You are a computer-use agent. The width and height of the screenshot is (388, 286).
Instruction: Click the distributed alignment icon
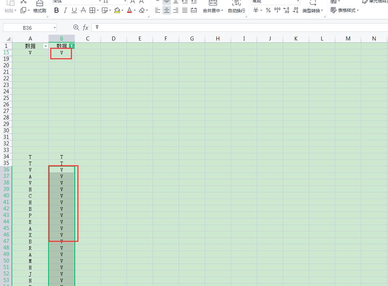[x=194, y=10]
